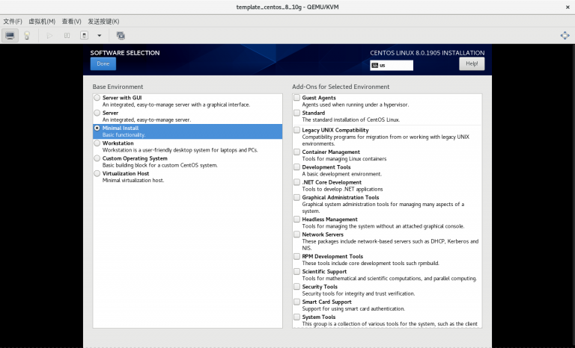Tick the Legacy UNIX Compatibility checkbox
The height and width of the screenshot is (348, 575).
pyautogui.click(x=296, y=130)
